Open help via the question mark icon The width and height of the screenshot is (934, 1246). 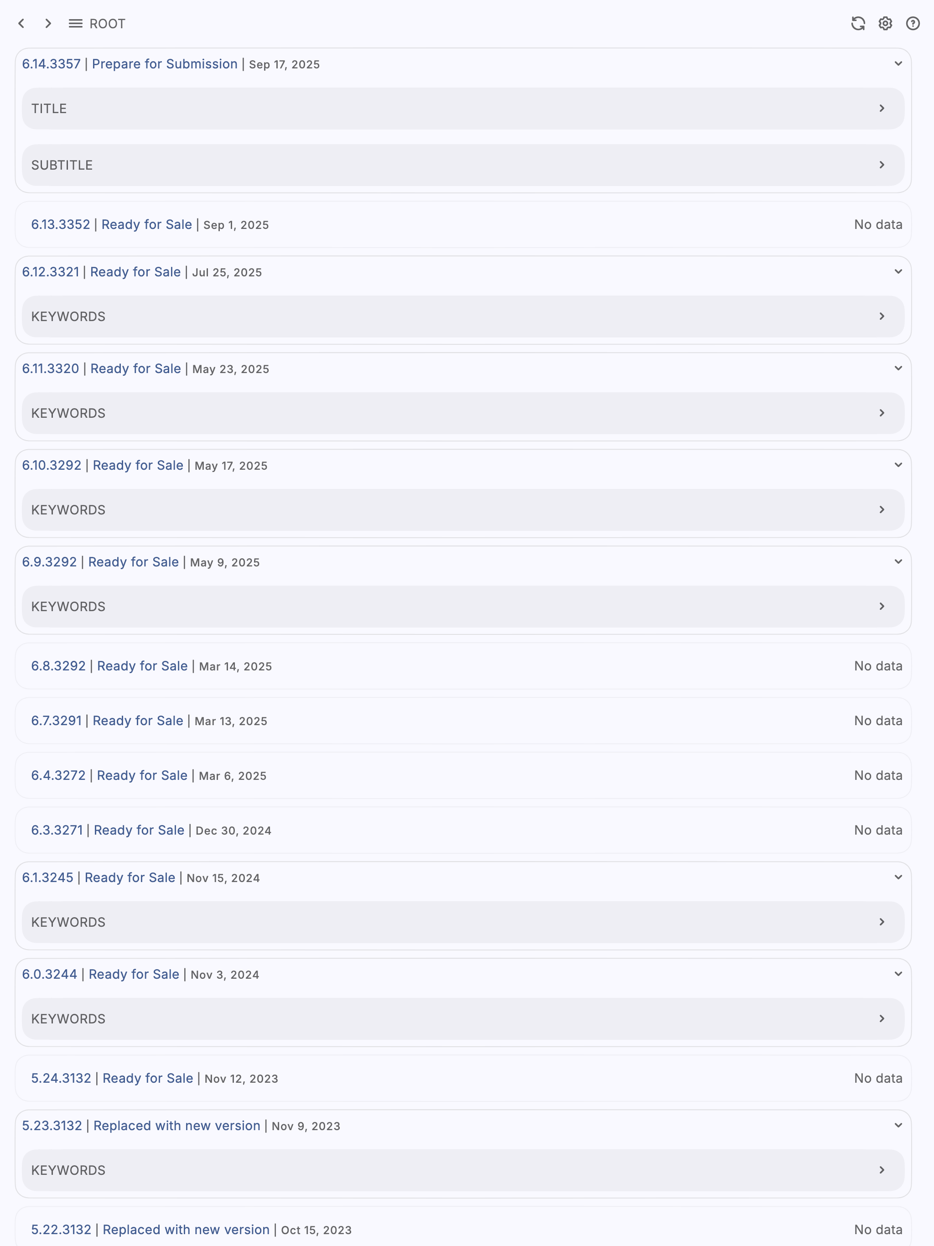913,23
